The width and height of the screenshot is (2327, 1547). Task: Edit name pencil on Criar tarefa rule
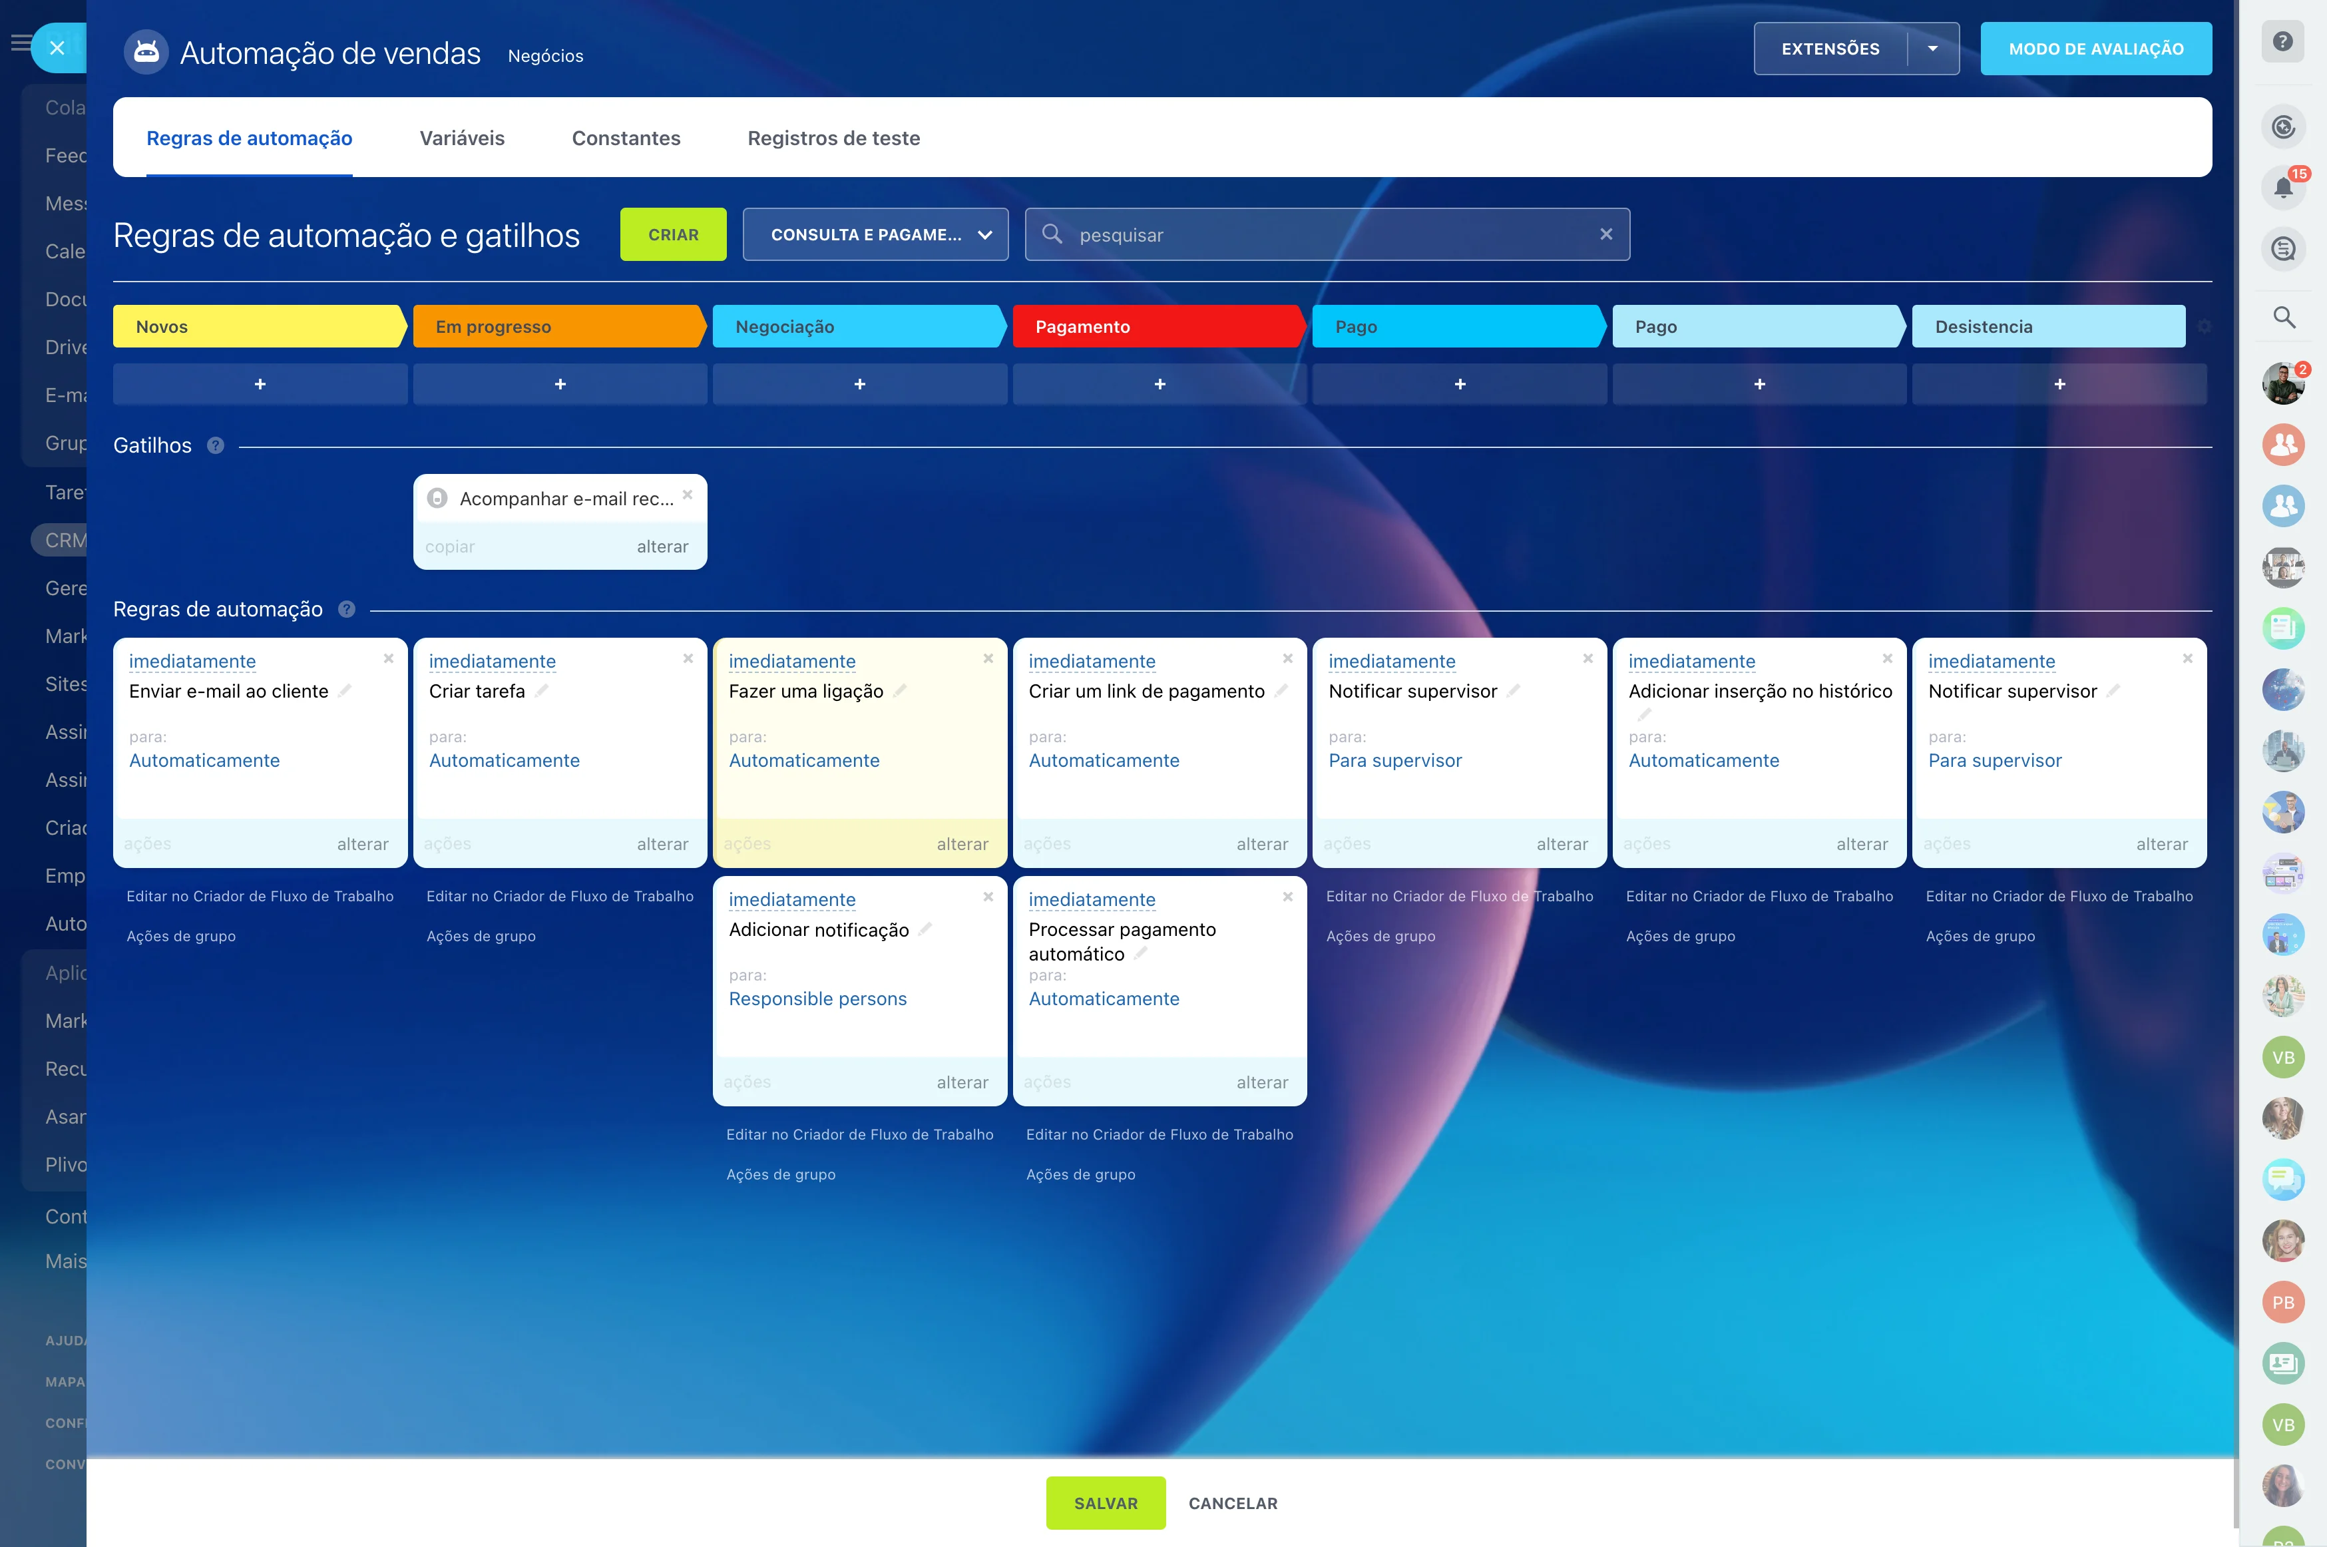click(x=542, y=692)
